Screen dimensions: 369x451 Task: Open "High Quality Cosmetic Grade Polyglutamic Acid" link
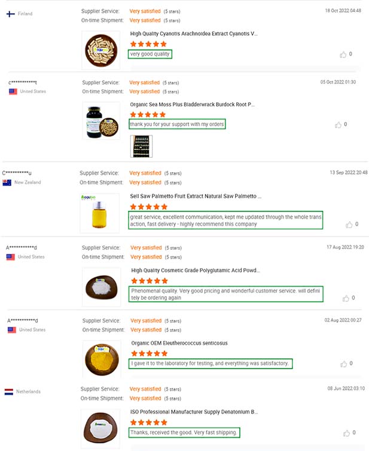coord(195,270)
